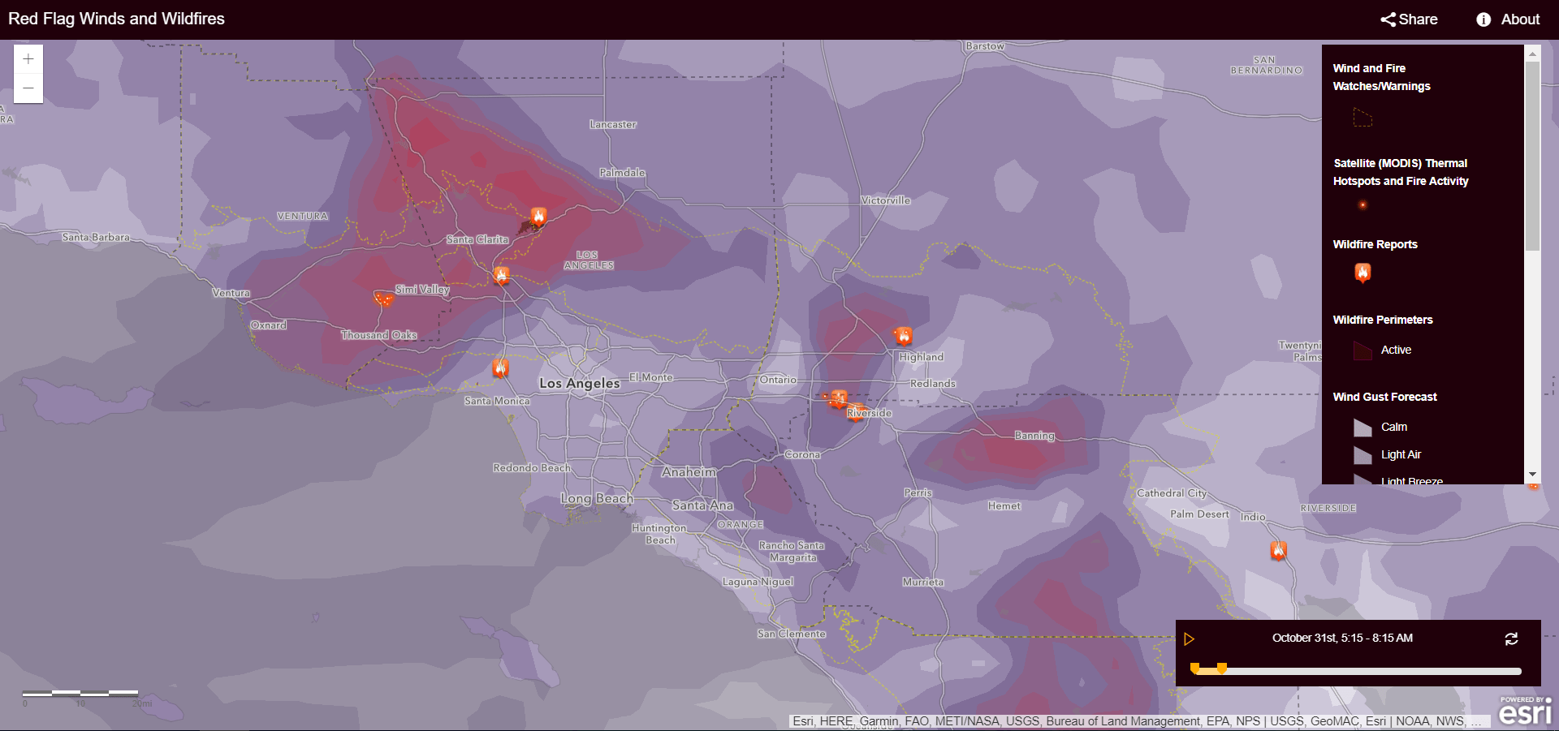Click the 'Palmdale' map label

[x=622, y=172]
